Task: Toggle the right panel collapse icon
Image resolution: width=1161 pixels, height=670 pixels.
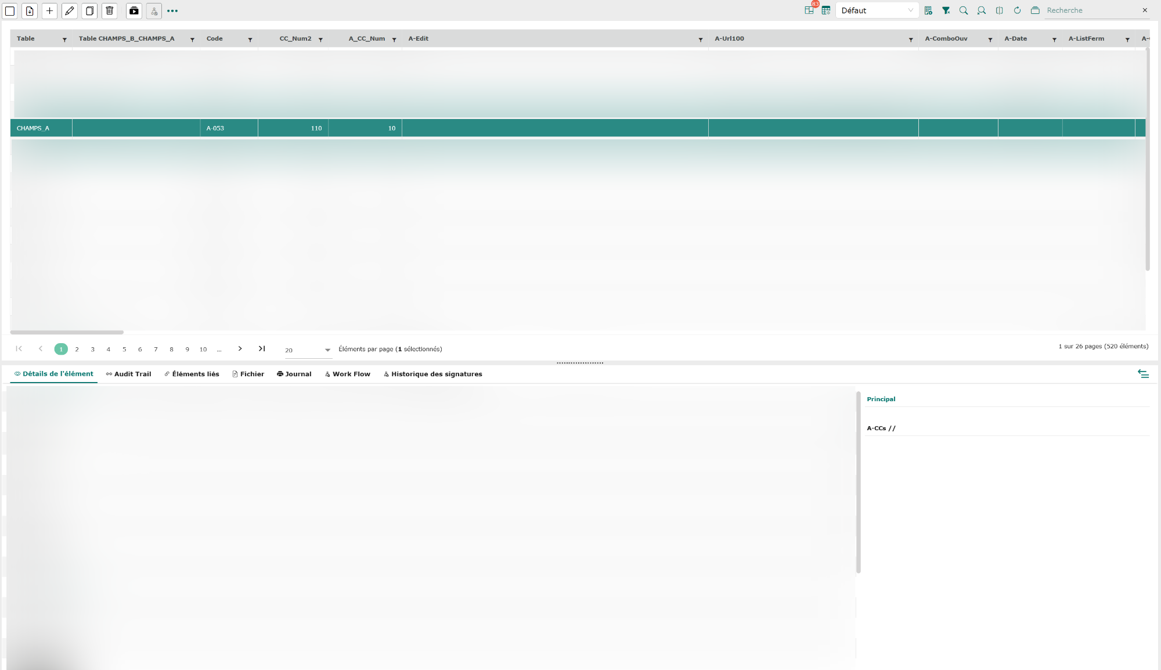Action: pos(1143,374)
